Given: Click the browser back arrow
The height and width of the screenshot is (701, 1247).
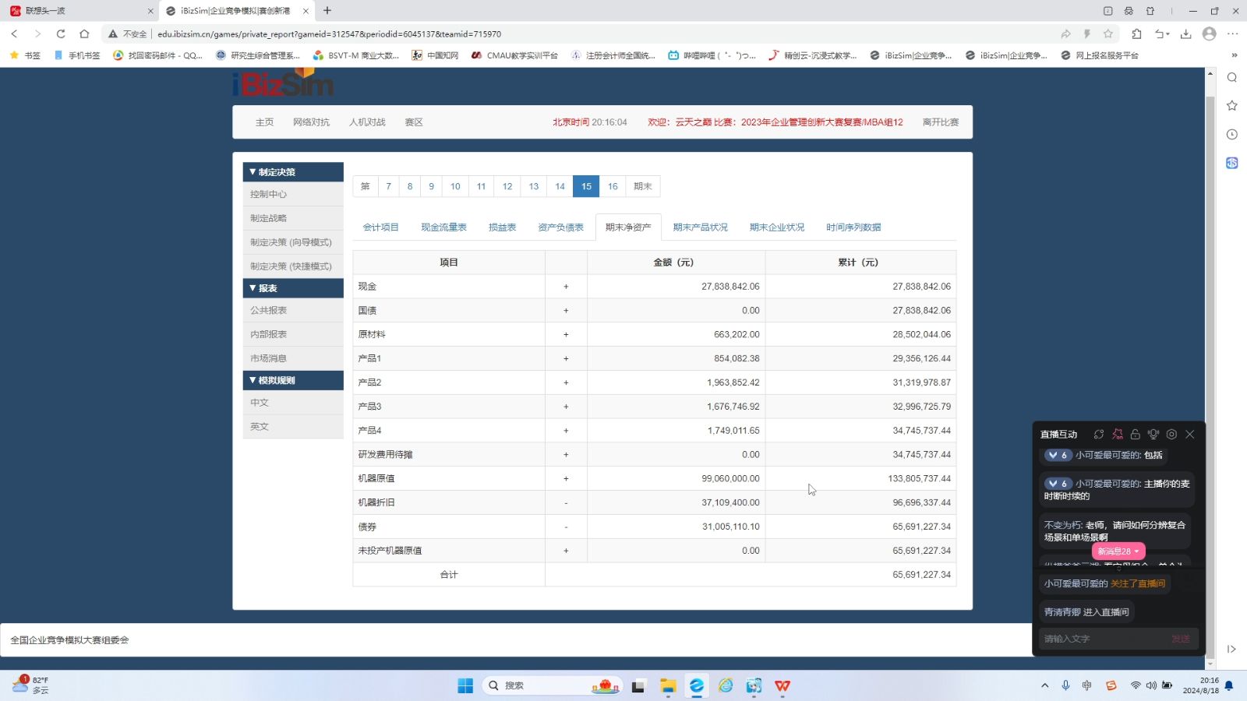Looking at the screenshot, I should click(x=14, y=33).
